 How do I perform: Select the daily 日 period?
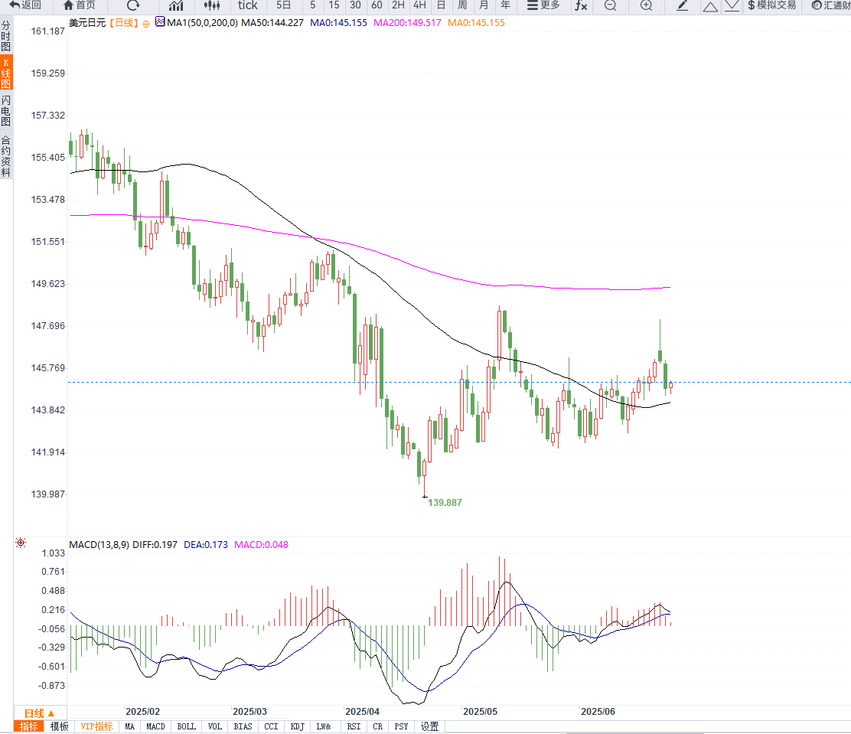pos(442,5)
